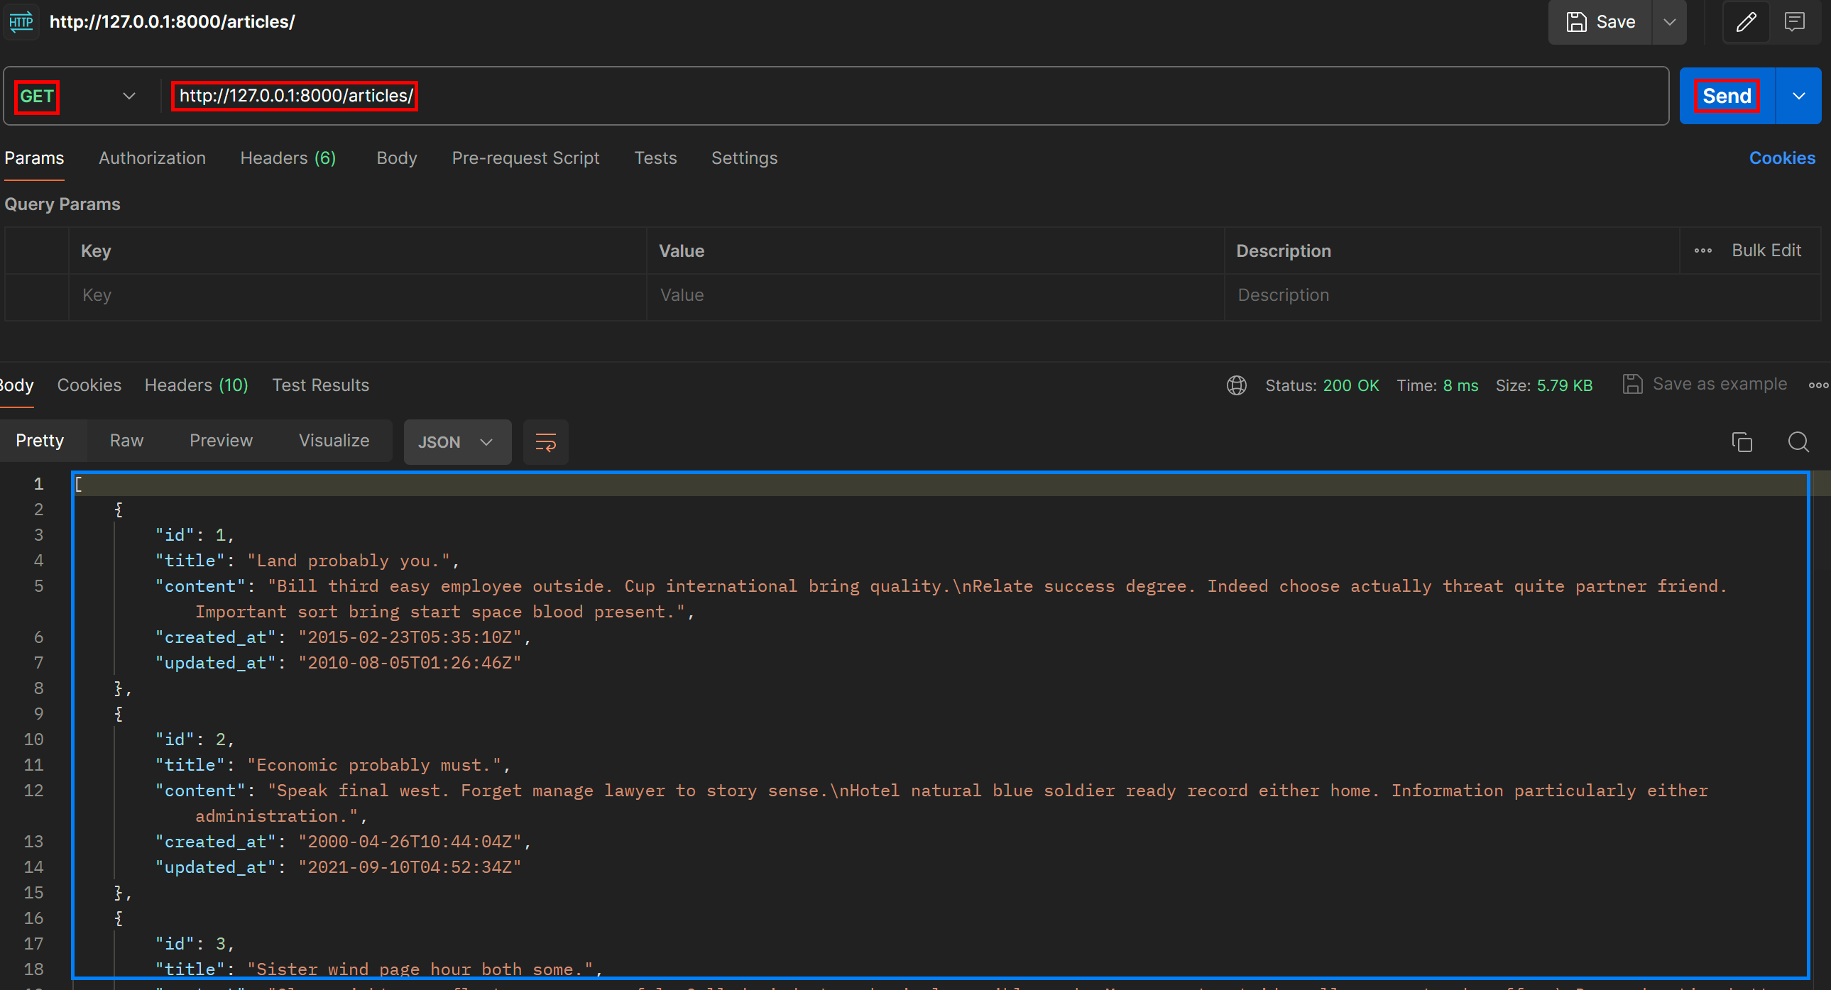
Task: Click the search response magnifier icon
Action: click(1798, 442)
